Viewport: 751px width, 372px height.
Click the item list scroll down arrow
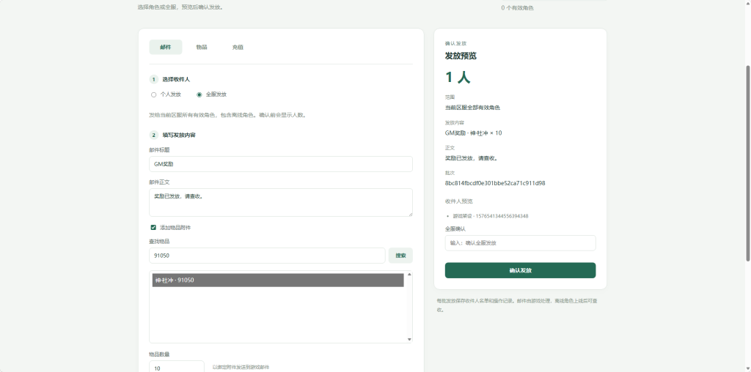pyautogui.click(x=409, y=340)
